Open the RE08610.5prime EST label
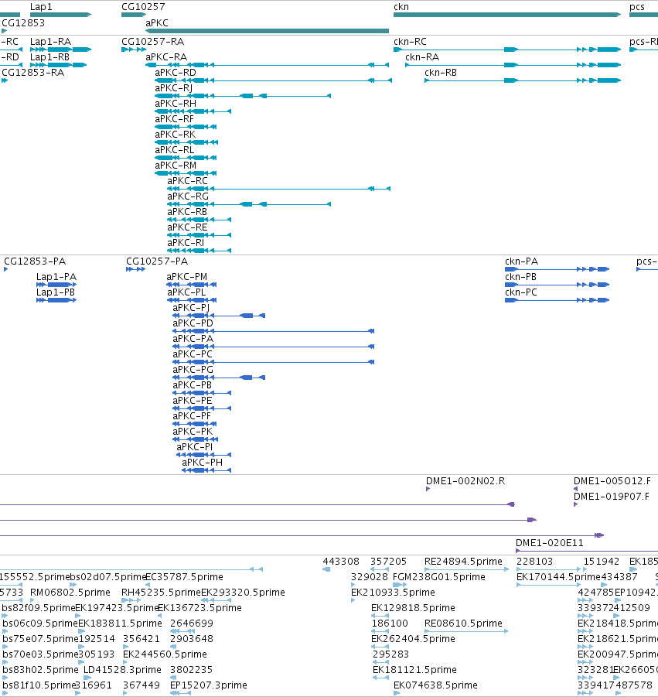This screenshot has height=697, width=658. tap(463, 624)
